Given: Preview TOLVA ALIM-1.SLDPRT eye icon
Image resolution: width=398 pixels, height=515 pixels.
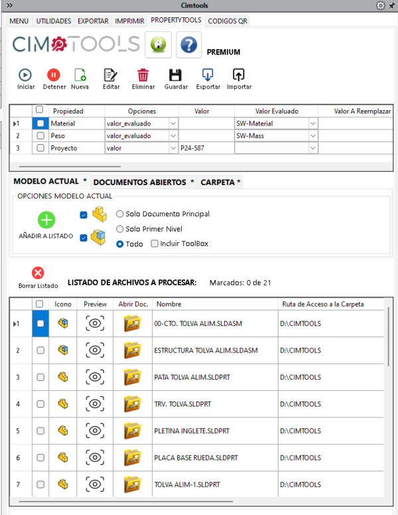Looking at the screenshot, I should [x=95, y=484].
